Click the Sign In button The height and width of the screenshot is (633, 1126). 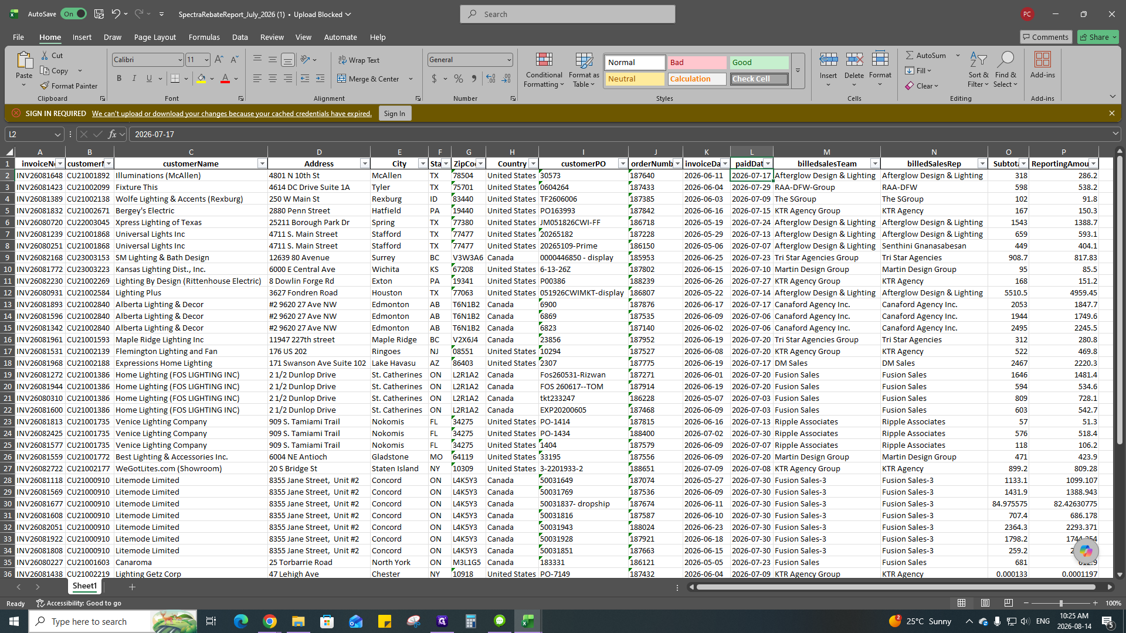pos(395,113)
